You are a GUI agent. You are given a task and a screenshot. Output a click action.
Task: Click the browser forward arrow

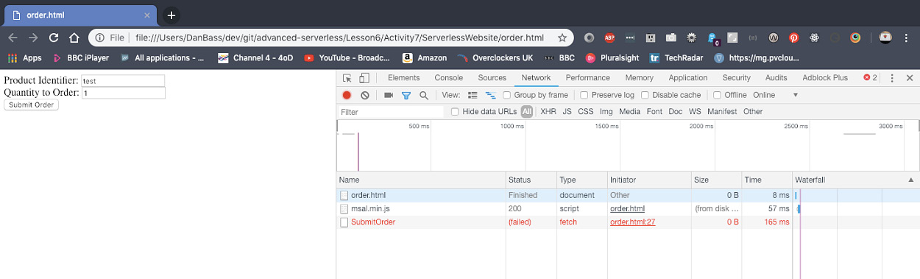click(x=33, y=38)
